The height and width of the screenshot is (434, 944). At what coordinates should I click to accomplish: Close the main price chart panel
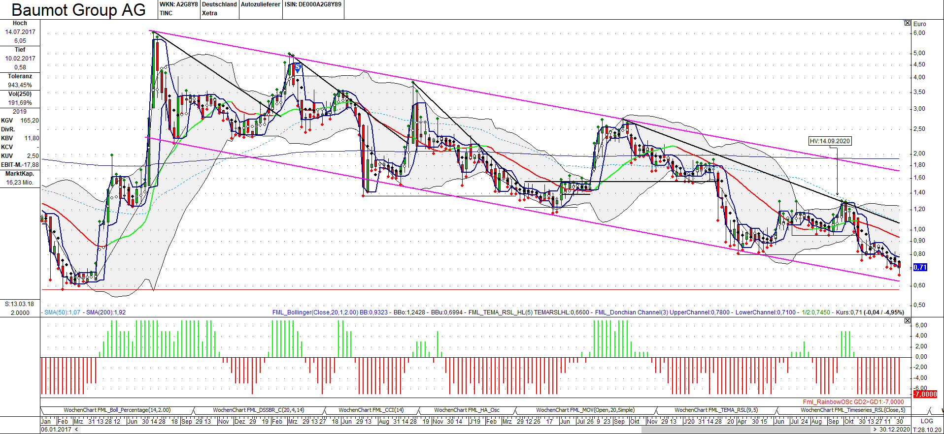coord(908,23)
